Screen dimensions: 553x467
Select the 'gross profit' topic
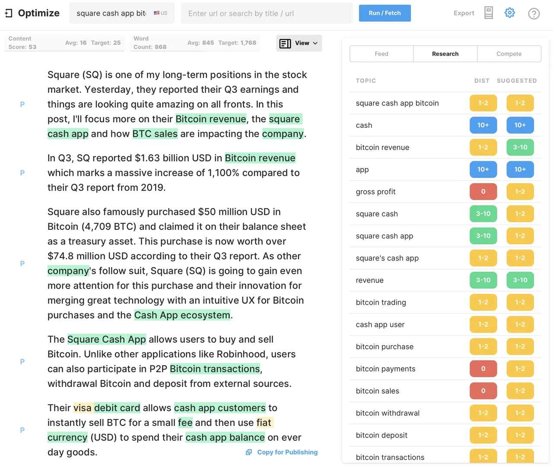[x=445, y=191]
